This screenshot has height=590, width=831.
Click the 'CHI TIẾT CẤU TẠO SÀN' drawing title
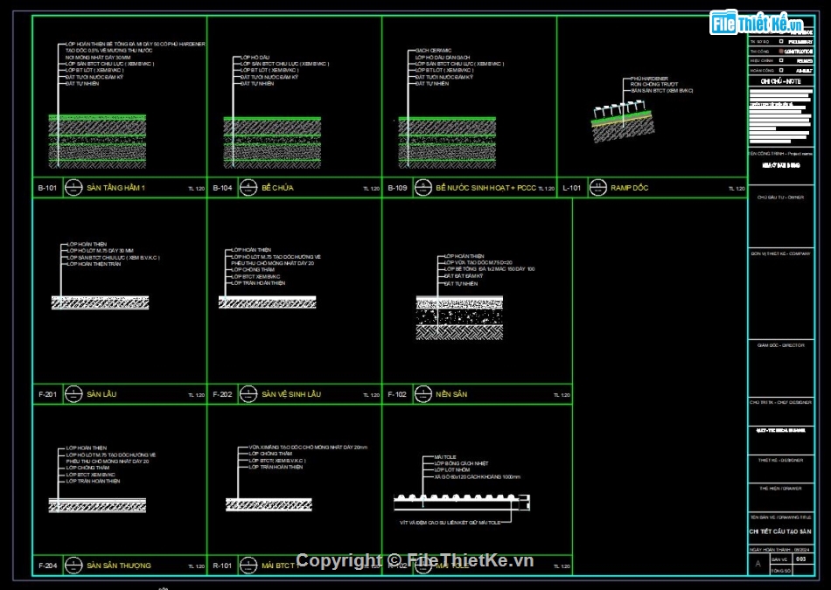tap(780, 531)
